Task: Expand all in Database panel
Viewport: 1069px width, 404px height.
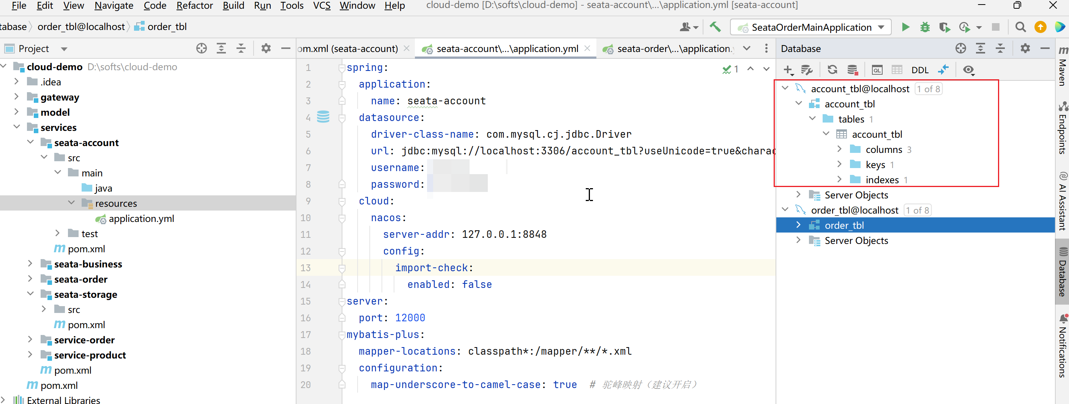Action: (980, 49)
